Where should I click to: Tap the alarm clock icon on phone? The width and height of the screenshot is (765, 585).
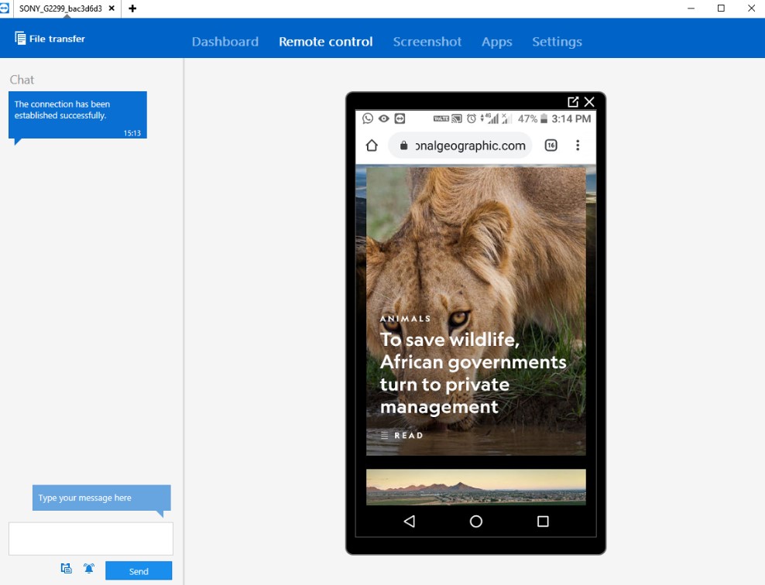[x=472, y=118]
